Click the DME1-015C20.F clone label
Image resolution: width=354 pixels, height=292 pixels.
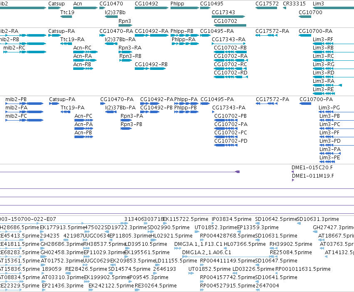point(312,167)
